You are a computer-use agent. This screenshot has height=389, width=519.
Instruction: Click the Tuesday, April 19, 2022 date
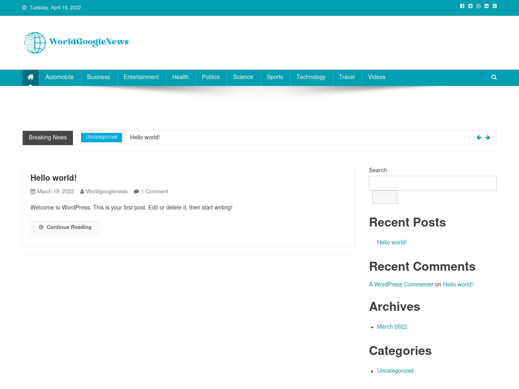click(55, 8)
